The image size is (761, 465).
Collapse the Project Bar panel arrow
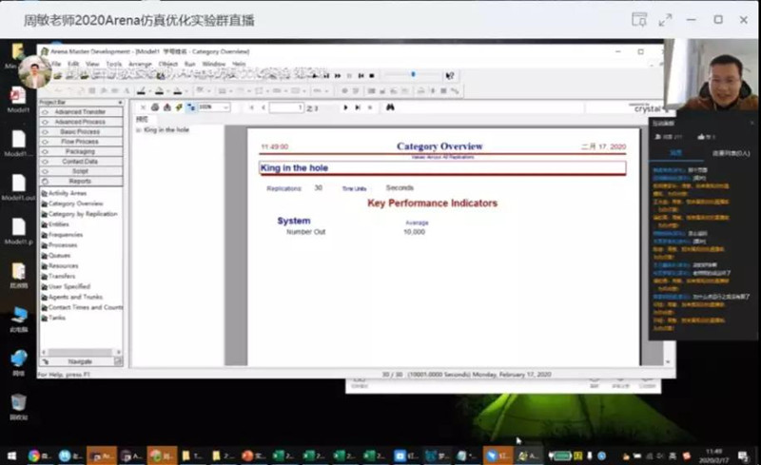119,102
